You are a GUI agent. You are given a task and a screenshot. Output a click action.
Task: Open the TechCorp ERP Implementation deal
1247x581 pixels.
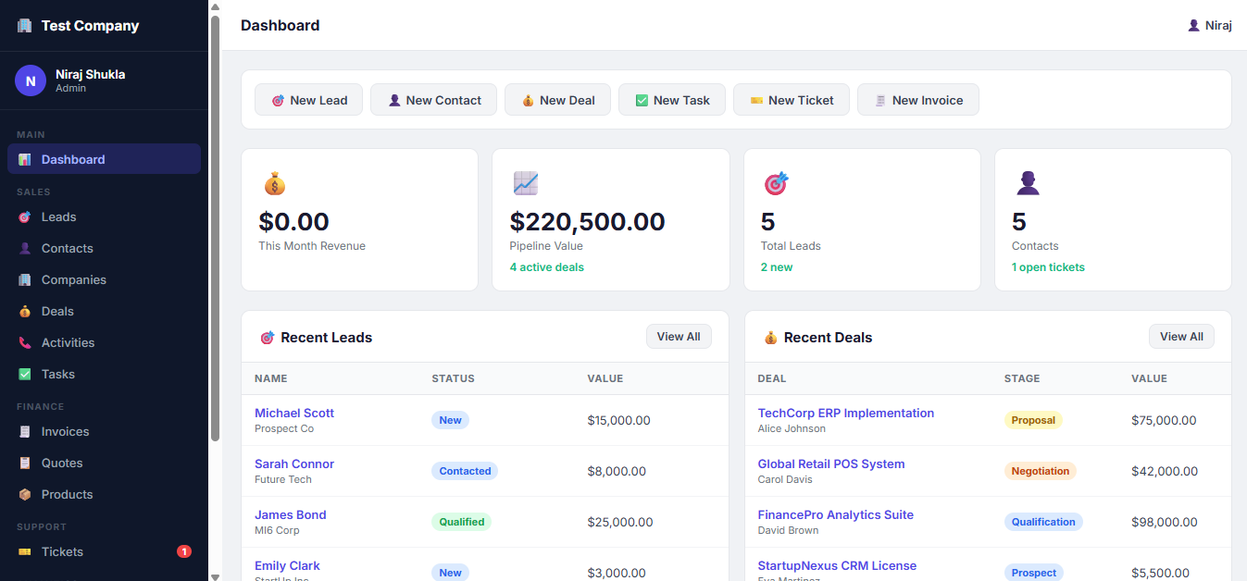coord(845,414)
